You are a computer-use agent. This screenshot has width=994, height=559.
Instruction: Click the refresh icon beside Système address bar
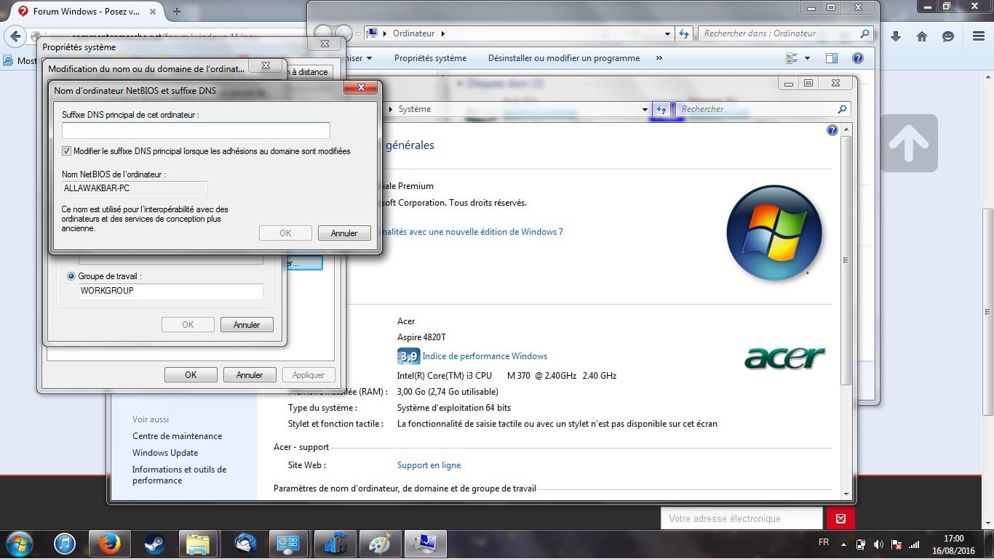(661, 109)
